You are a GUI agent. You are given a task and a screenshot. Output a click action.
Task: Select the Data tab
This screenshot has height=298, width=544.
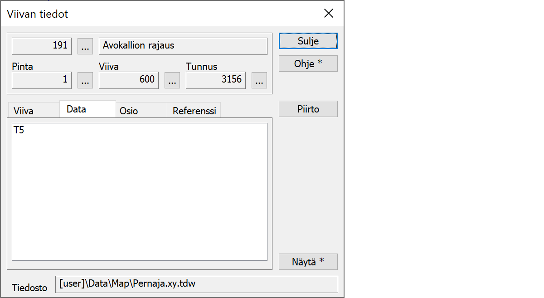(x=76, y=109)
